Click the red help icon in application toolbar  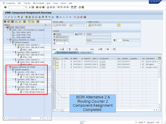click(85, 17)
